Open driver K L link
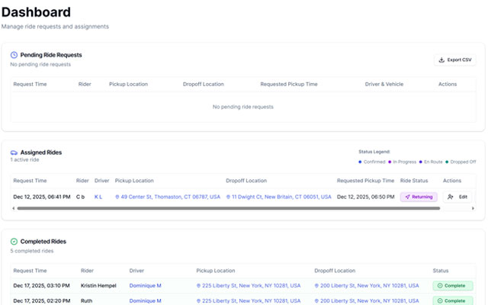The image size is (488, 305). (x=98, y=197)
